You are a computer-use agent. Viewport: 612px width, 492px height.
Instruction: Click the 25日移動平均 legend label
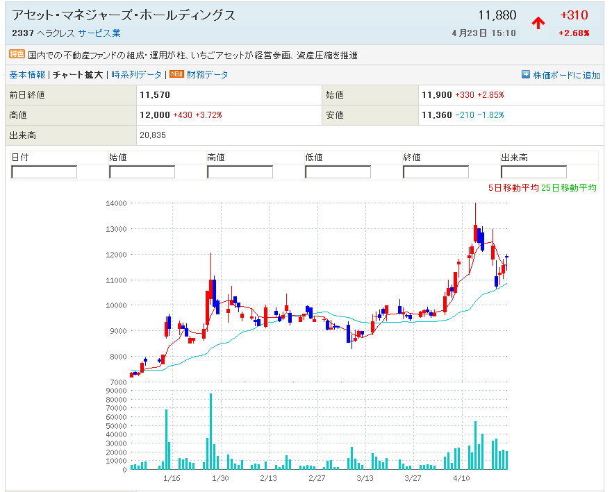(569, 188)
